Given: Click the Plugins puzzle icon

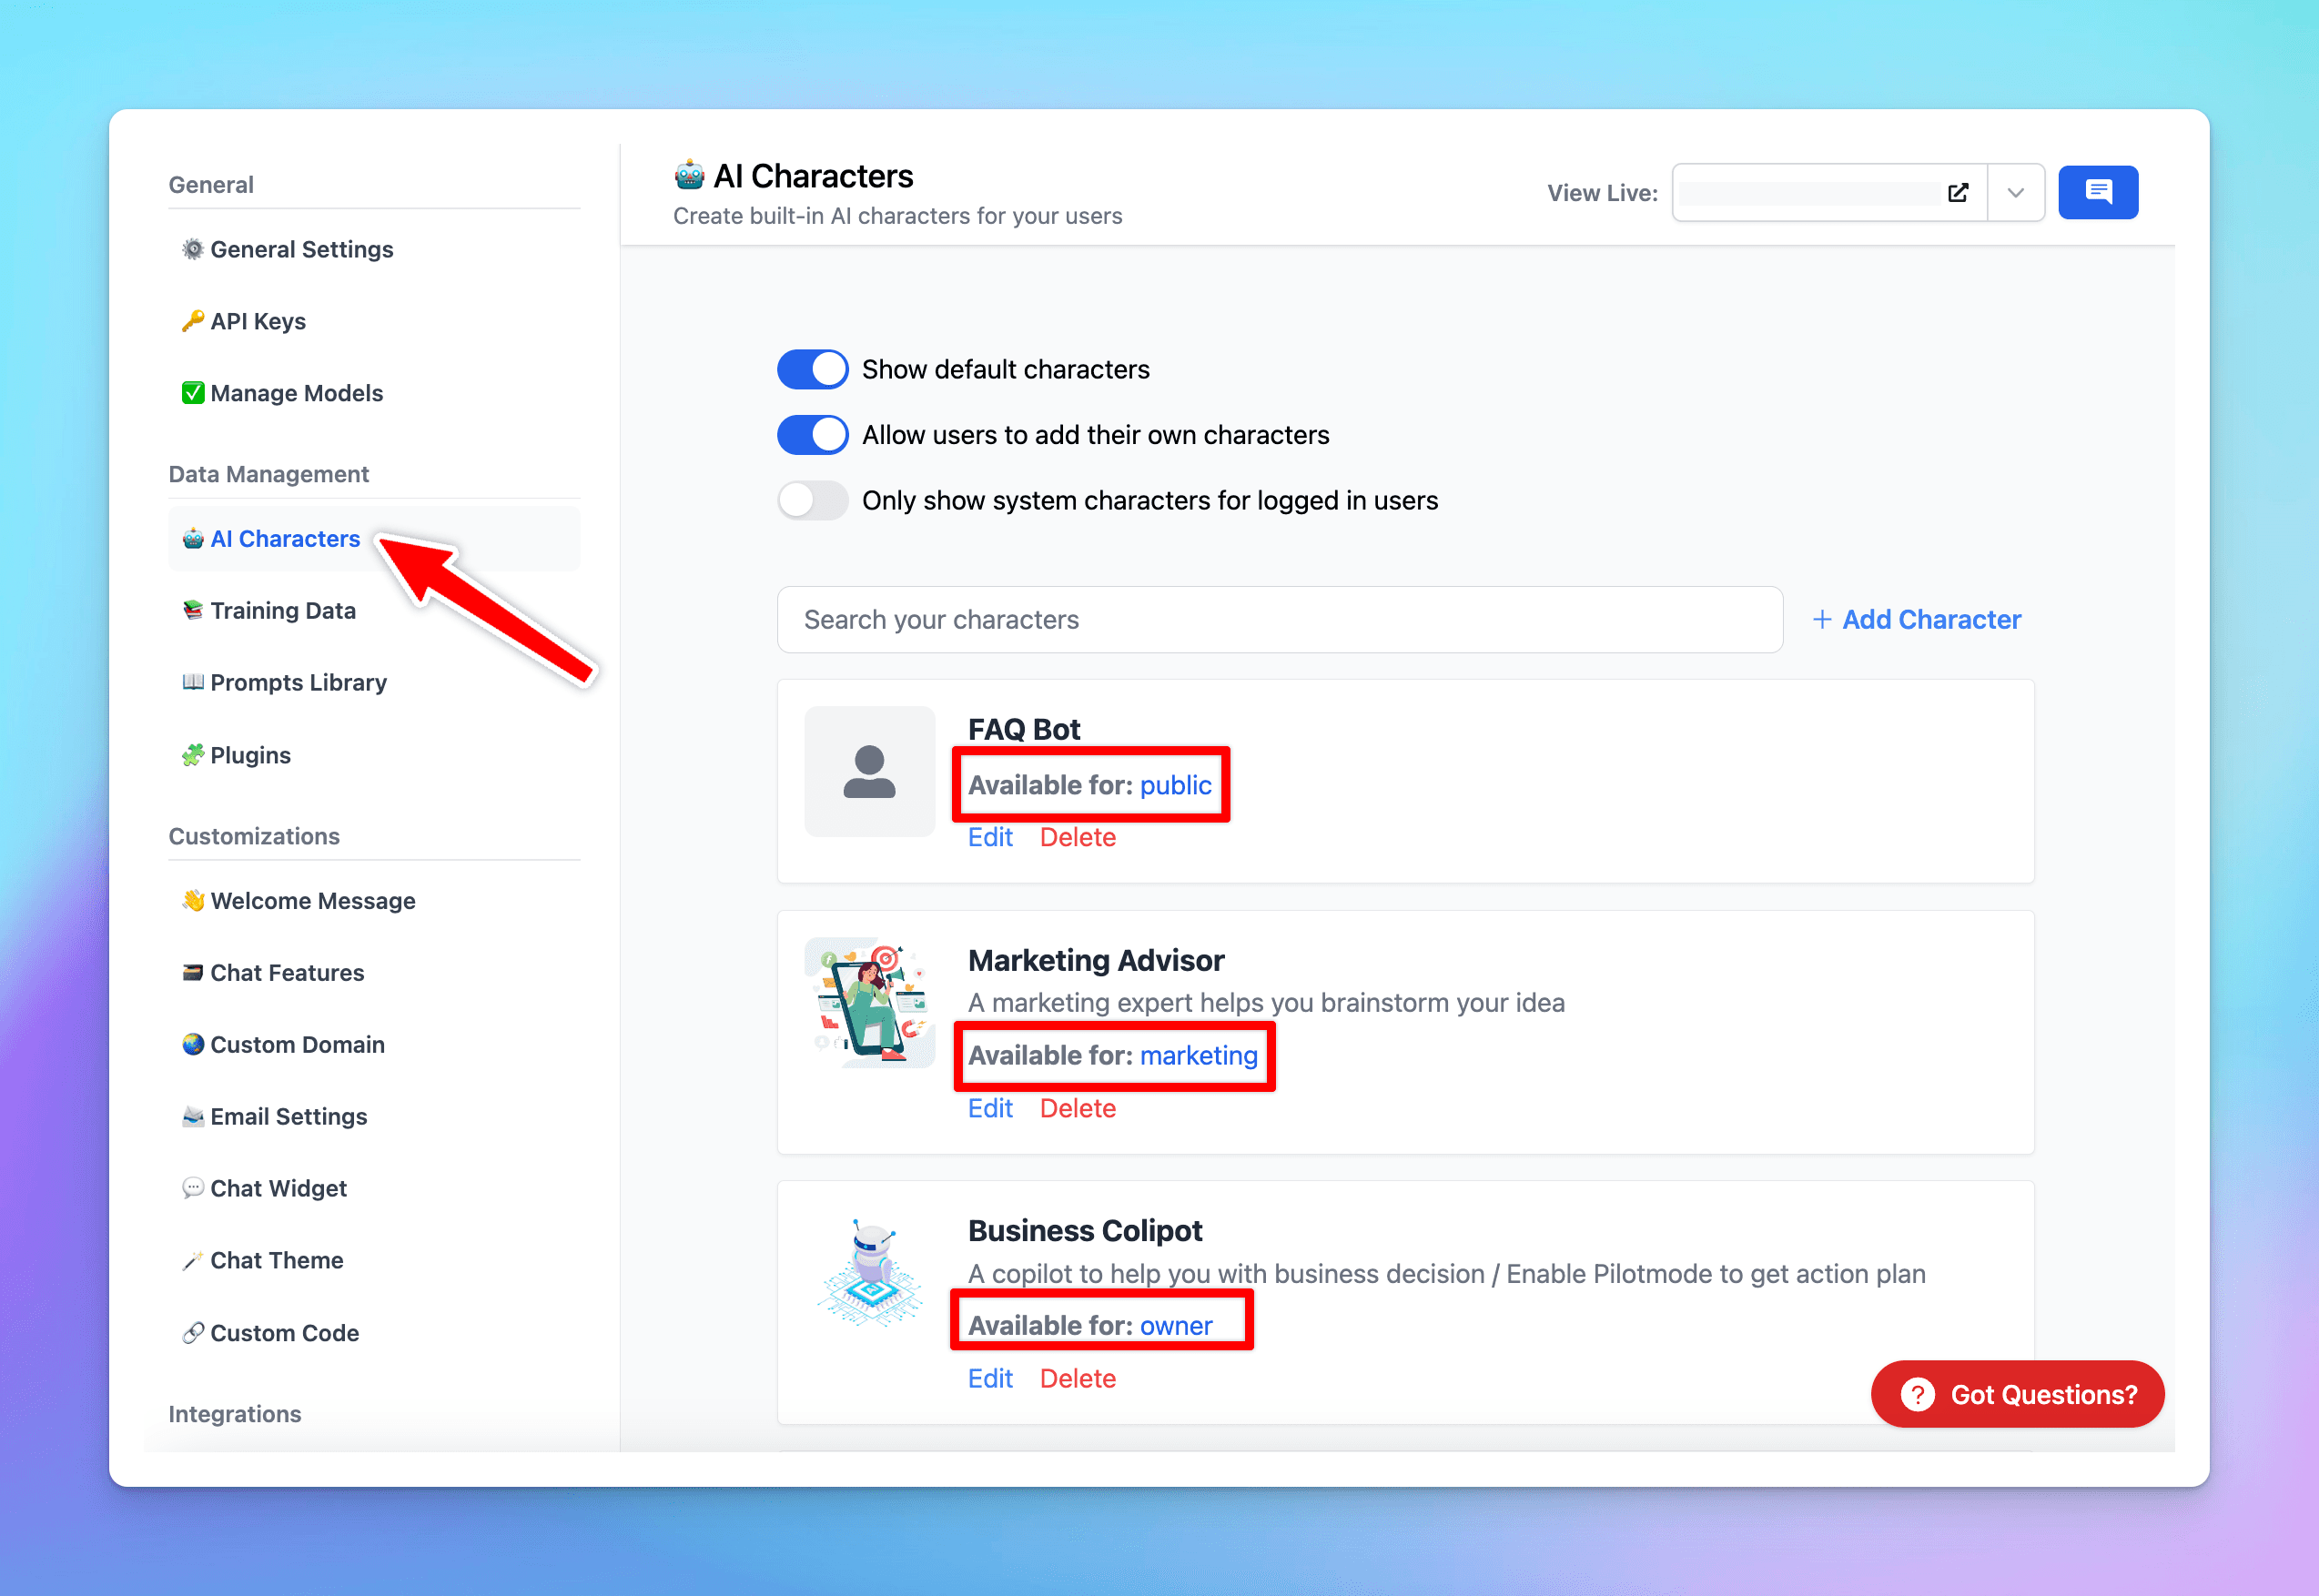Looking at the screenshot, I should click(x=192, y=755).
